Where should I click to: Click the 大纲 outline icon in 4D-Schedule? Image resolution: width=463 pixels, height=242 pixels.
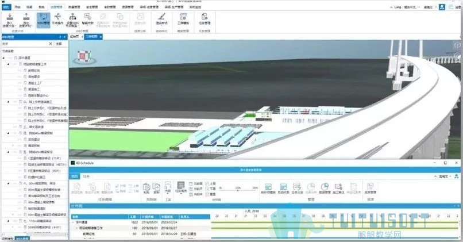pyautogui.click(x=168, y=186)
